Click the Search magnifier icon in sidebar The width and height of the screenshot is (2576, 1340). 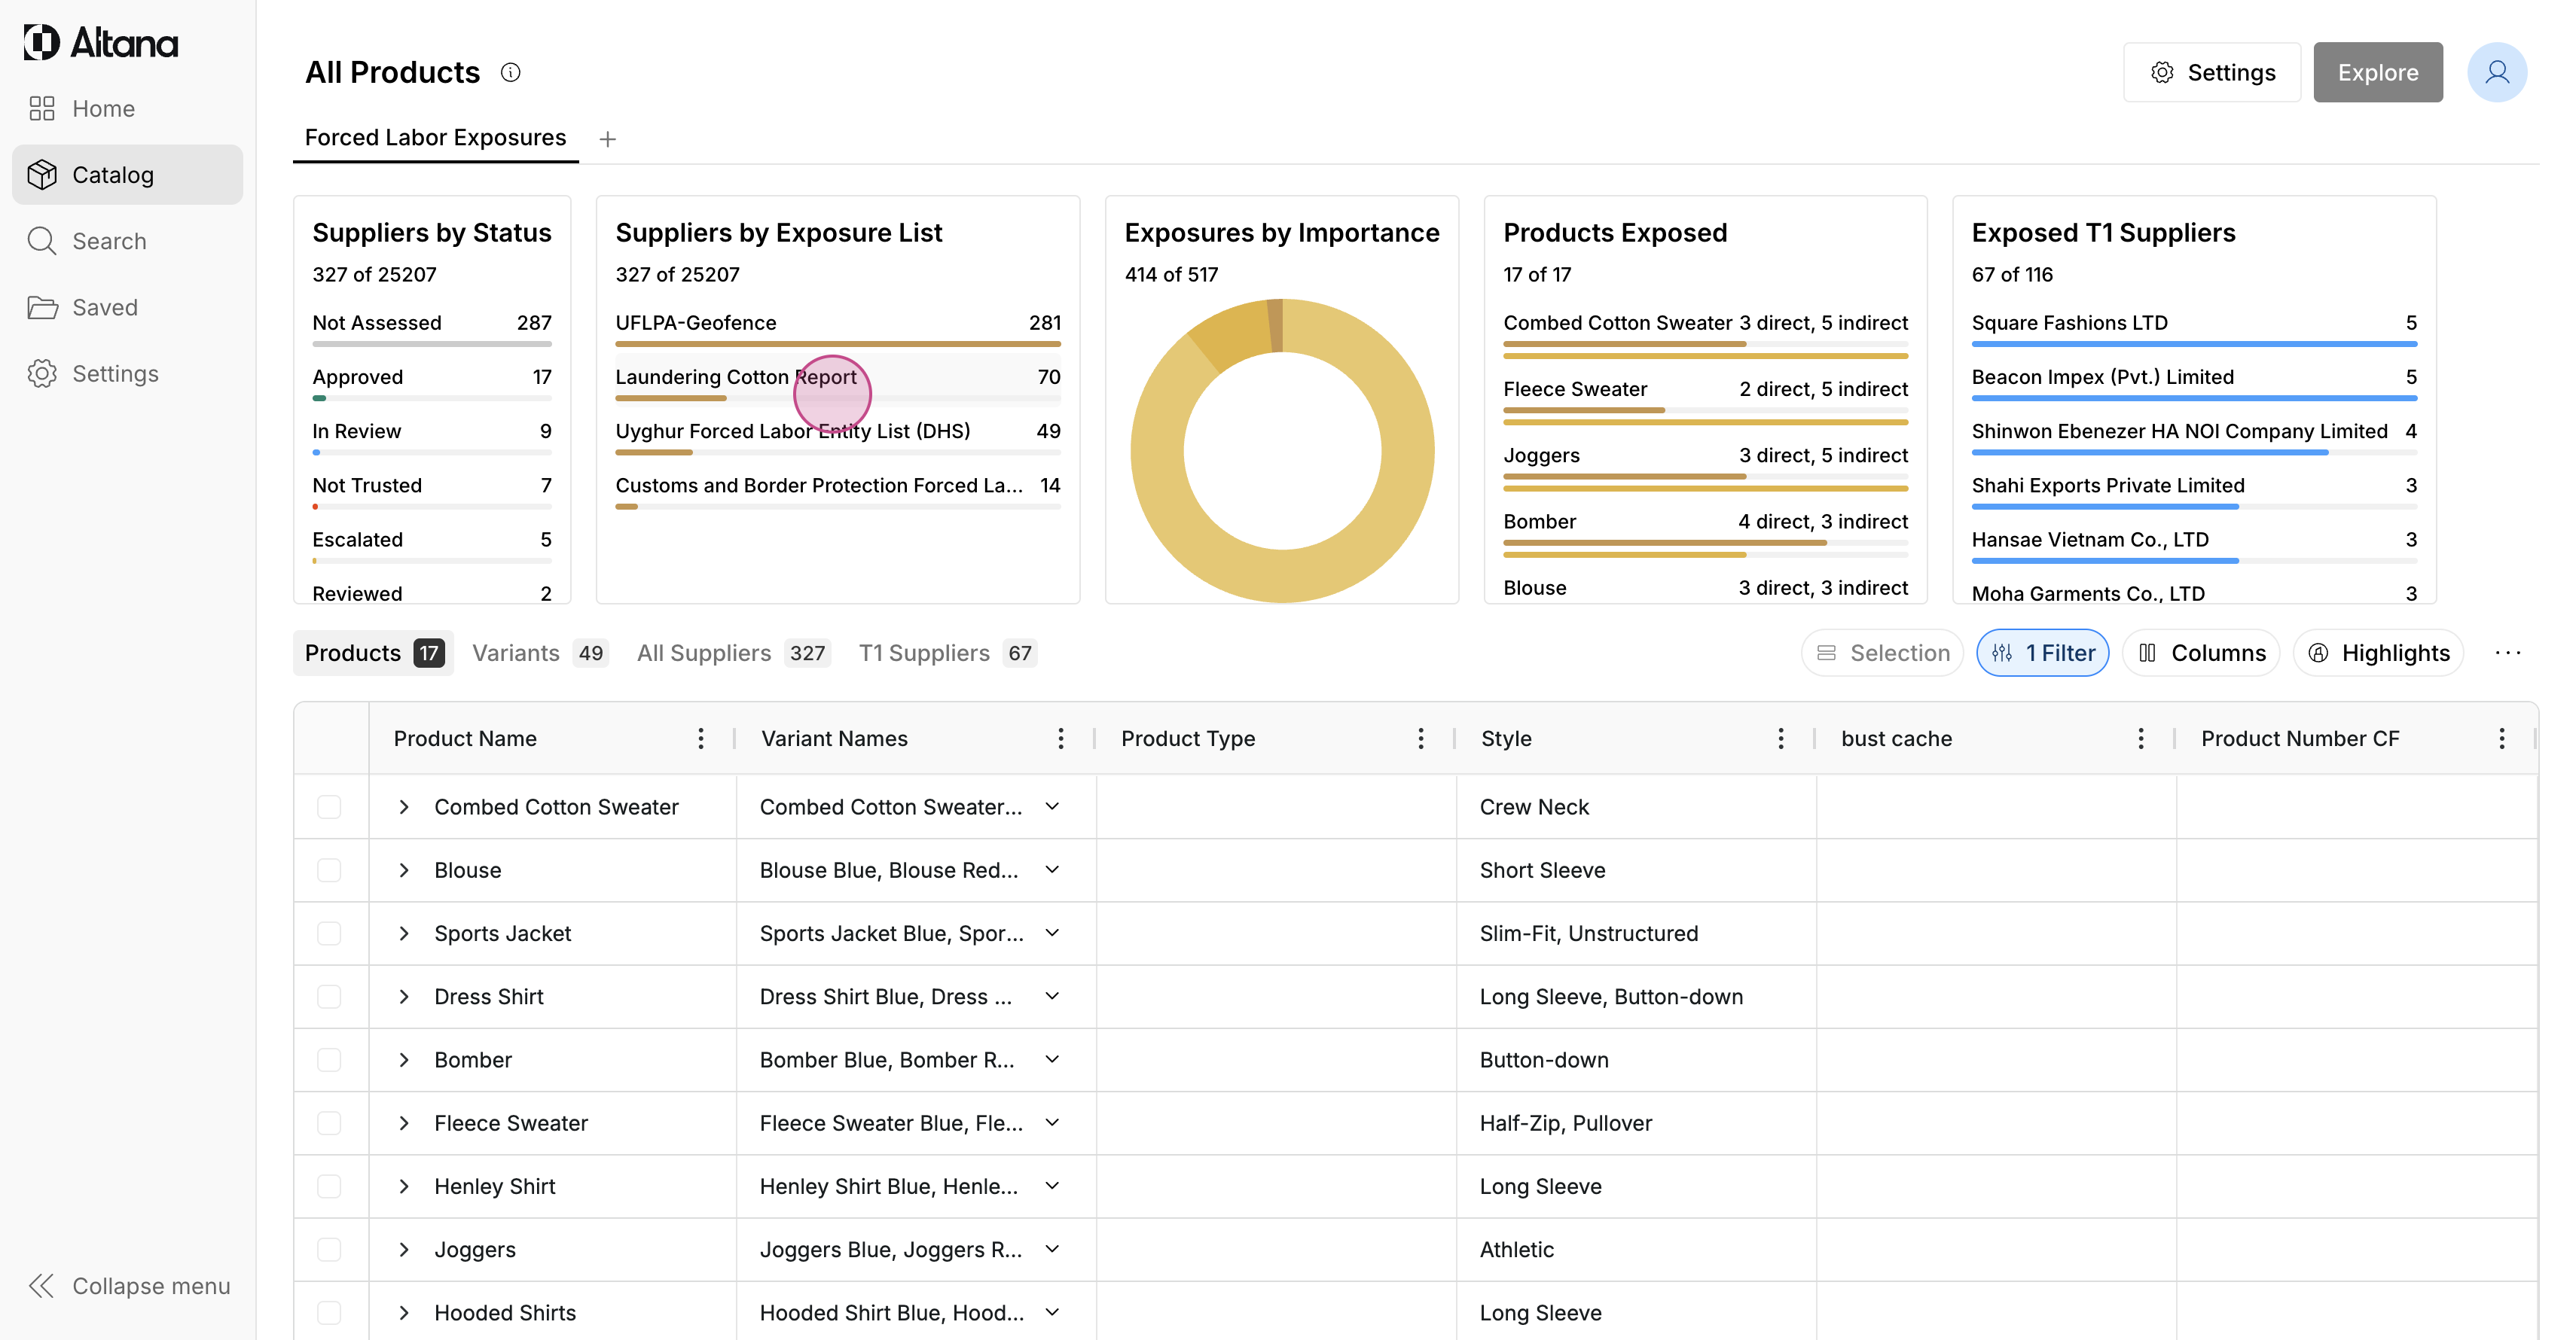tap(42, 241)
